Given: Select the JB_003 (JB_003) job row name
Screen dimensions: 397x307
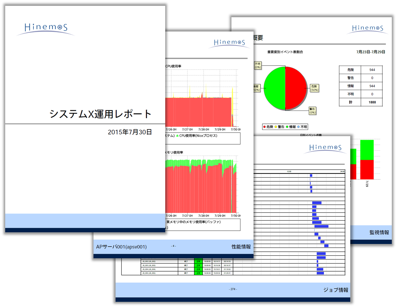Looking at the screenshot, I should coord(149,265).
